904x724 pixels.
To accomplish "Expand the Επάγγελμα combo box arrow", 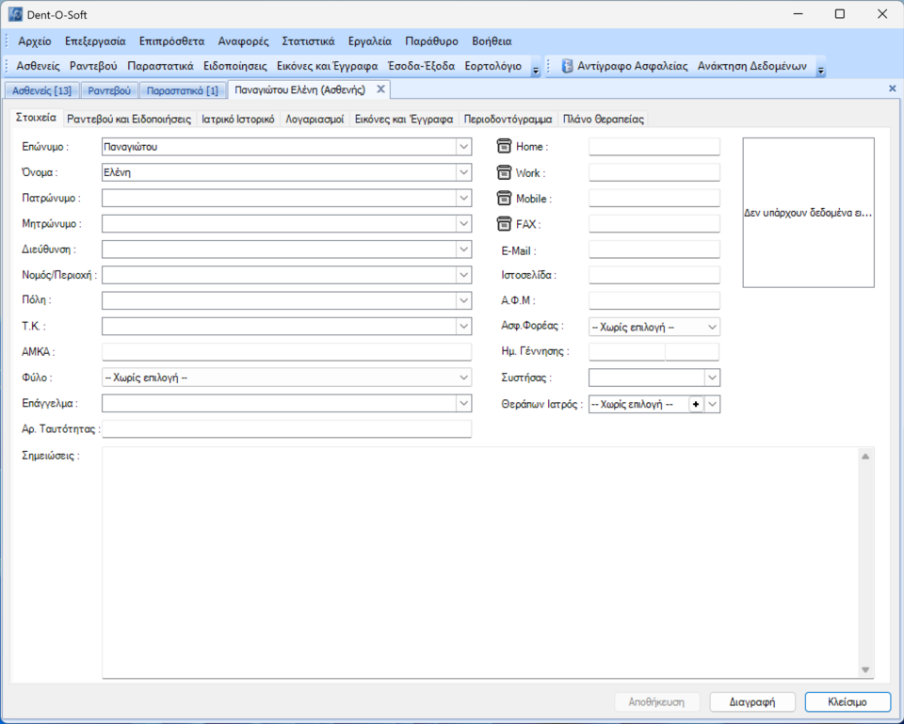I will tap(462, 403).
